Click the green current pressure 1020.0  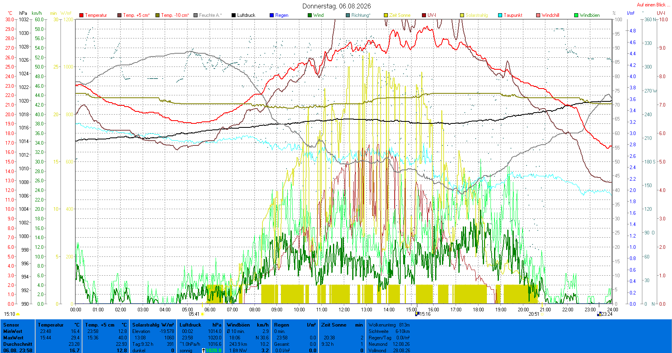(214, 351)
